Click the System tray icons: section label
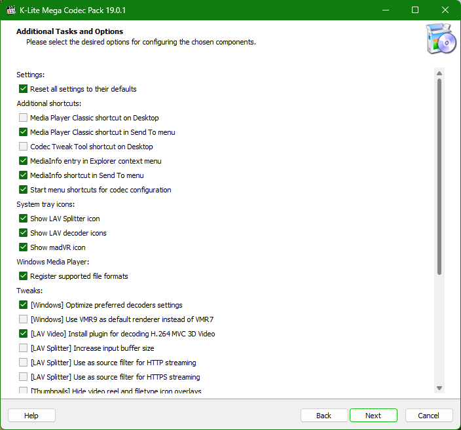This screenshot has height=430, width=461. pyautogui.click(x=46, y=204)
